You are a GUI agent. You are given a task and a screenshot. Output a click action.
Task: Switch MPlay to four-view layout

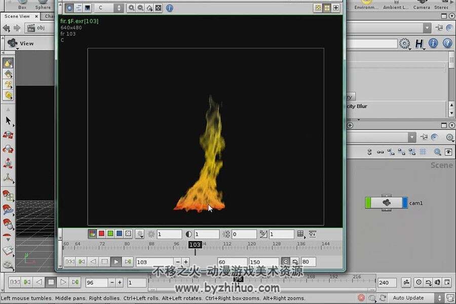327,8
